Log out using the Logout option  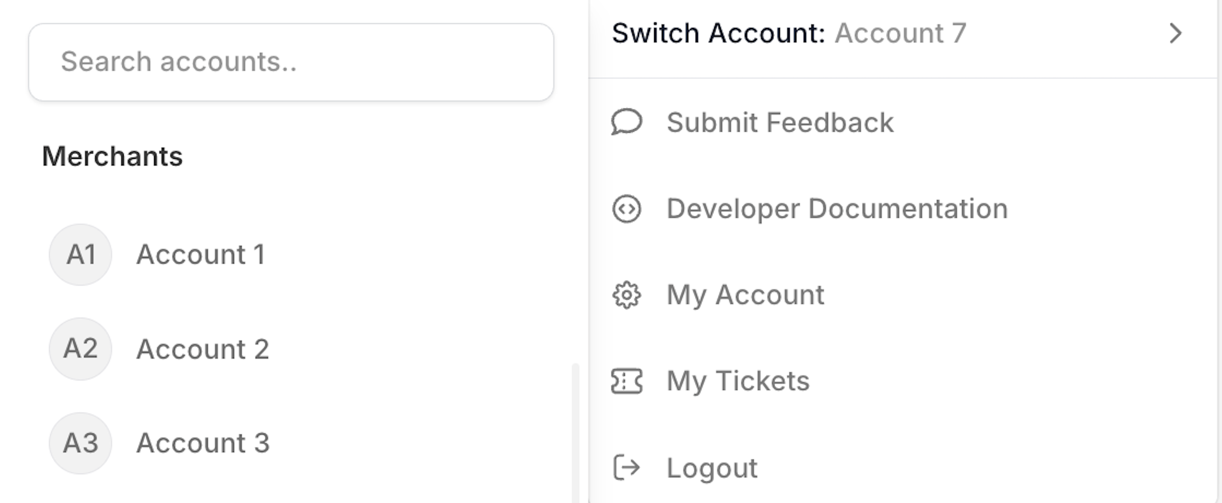712,468
